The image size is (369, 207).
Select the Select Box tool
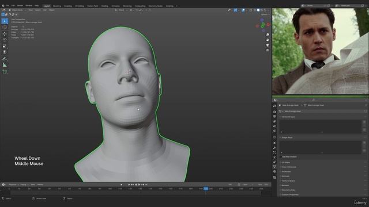(x=5, y=21)
